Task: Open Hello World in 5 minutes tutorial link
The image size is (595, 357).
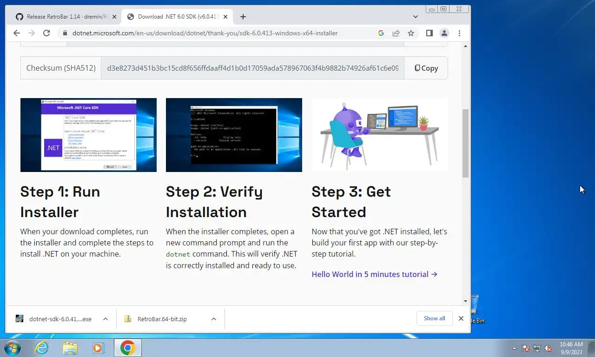Action: pyautogui.click(x=375, y=274)
